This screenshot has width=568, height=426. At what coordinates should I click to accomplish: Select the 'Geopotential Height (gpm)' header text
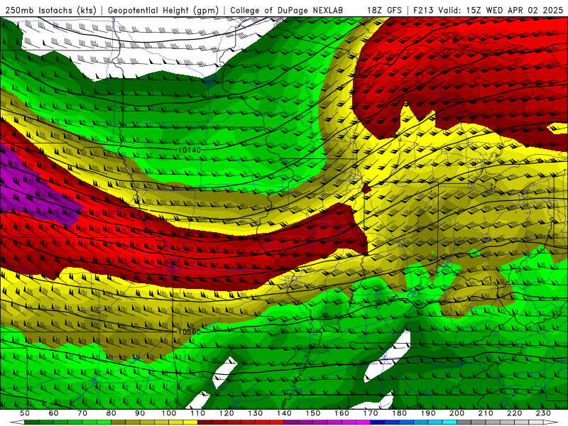tap(163, 10)
